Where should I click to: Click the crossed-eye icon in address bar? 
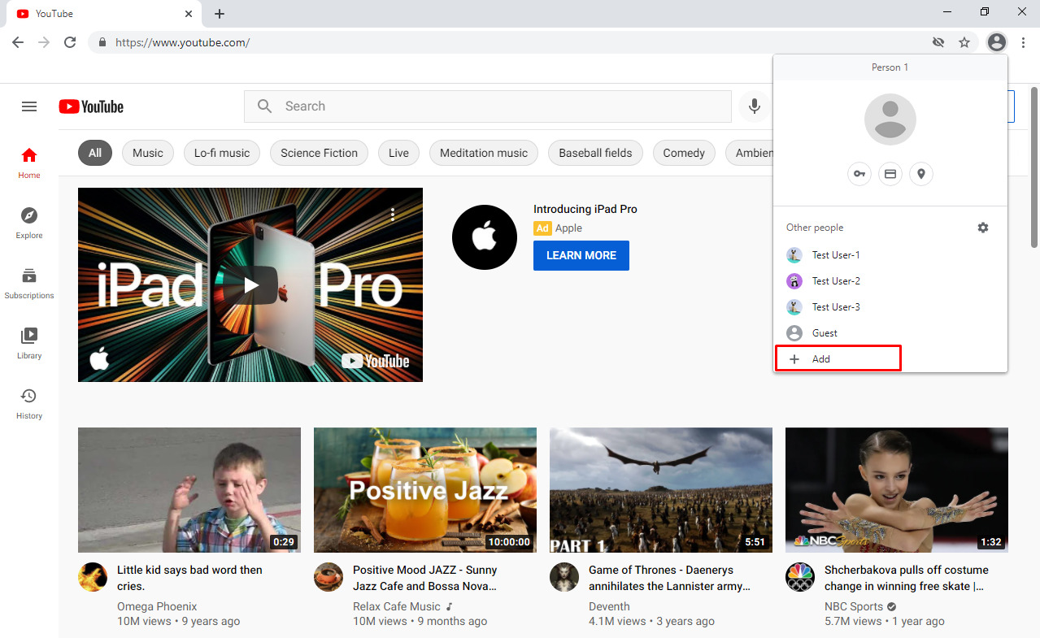click(x=938, y=42)
